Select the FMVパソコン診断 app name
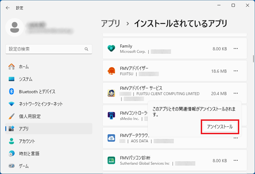The height and width of the screenshot is (174, 255). click(x=135, y=158)
